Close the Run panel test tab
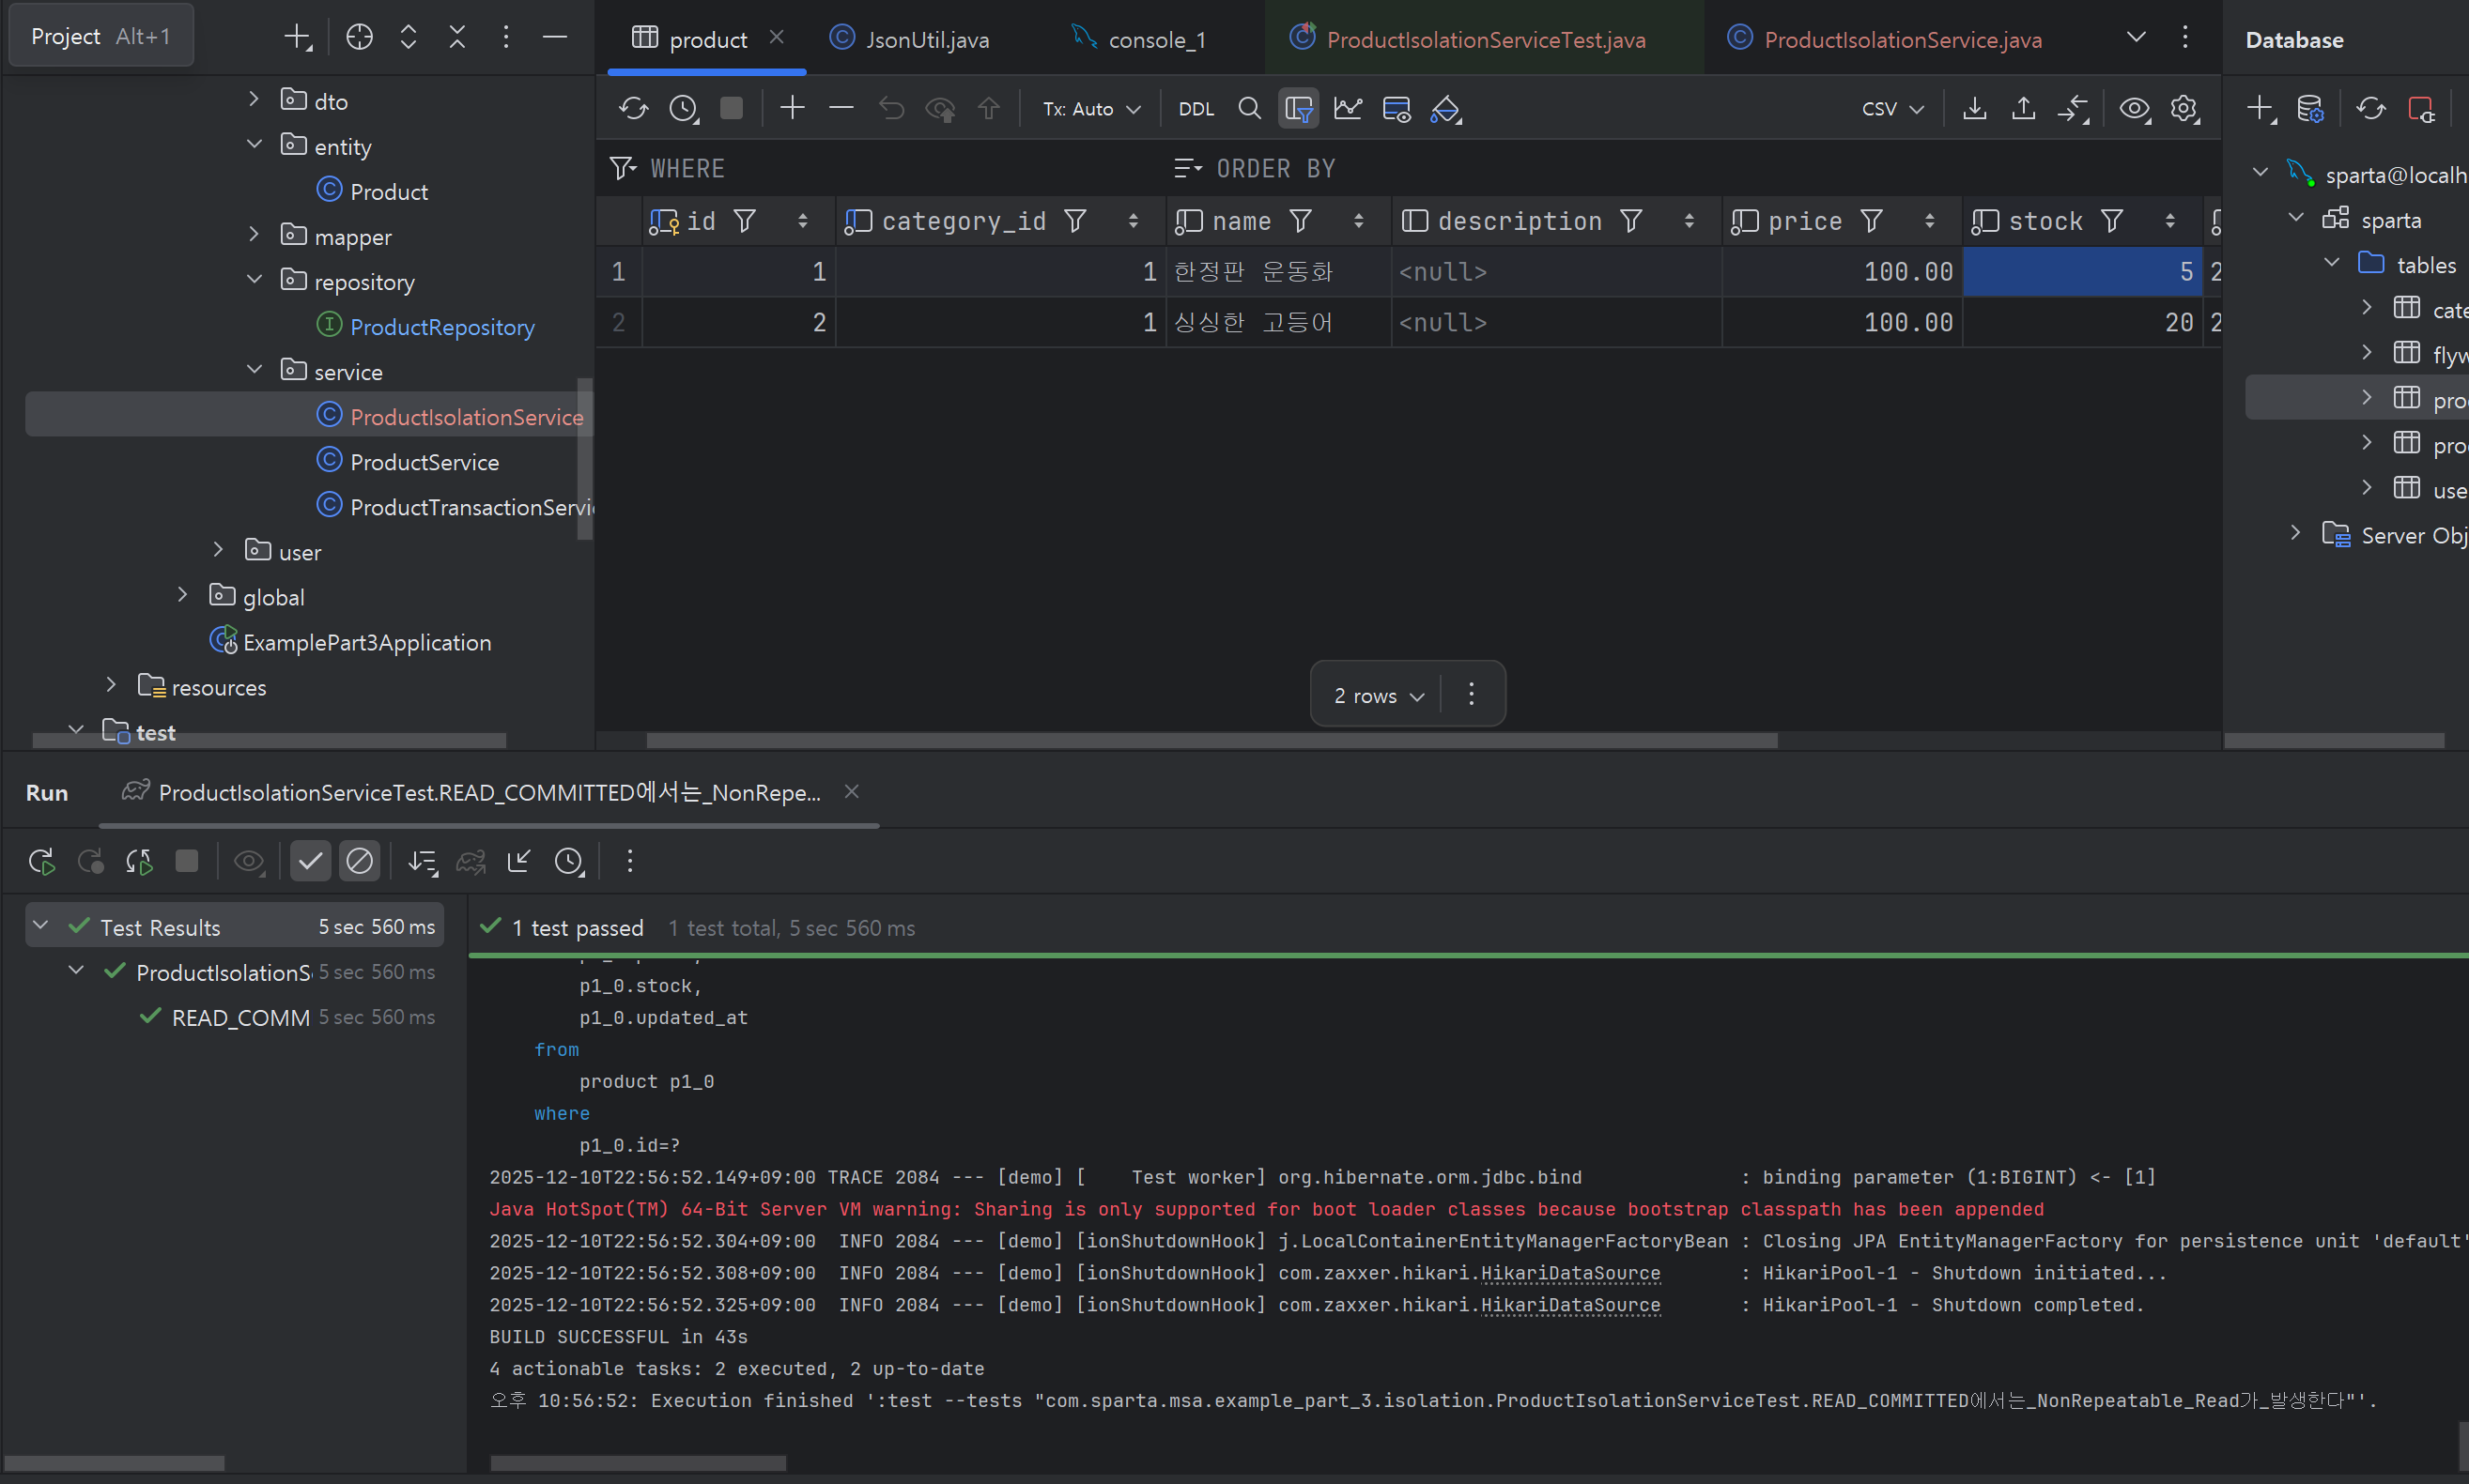The height and width of the screenshot is (1484, 2469). 852,791
